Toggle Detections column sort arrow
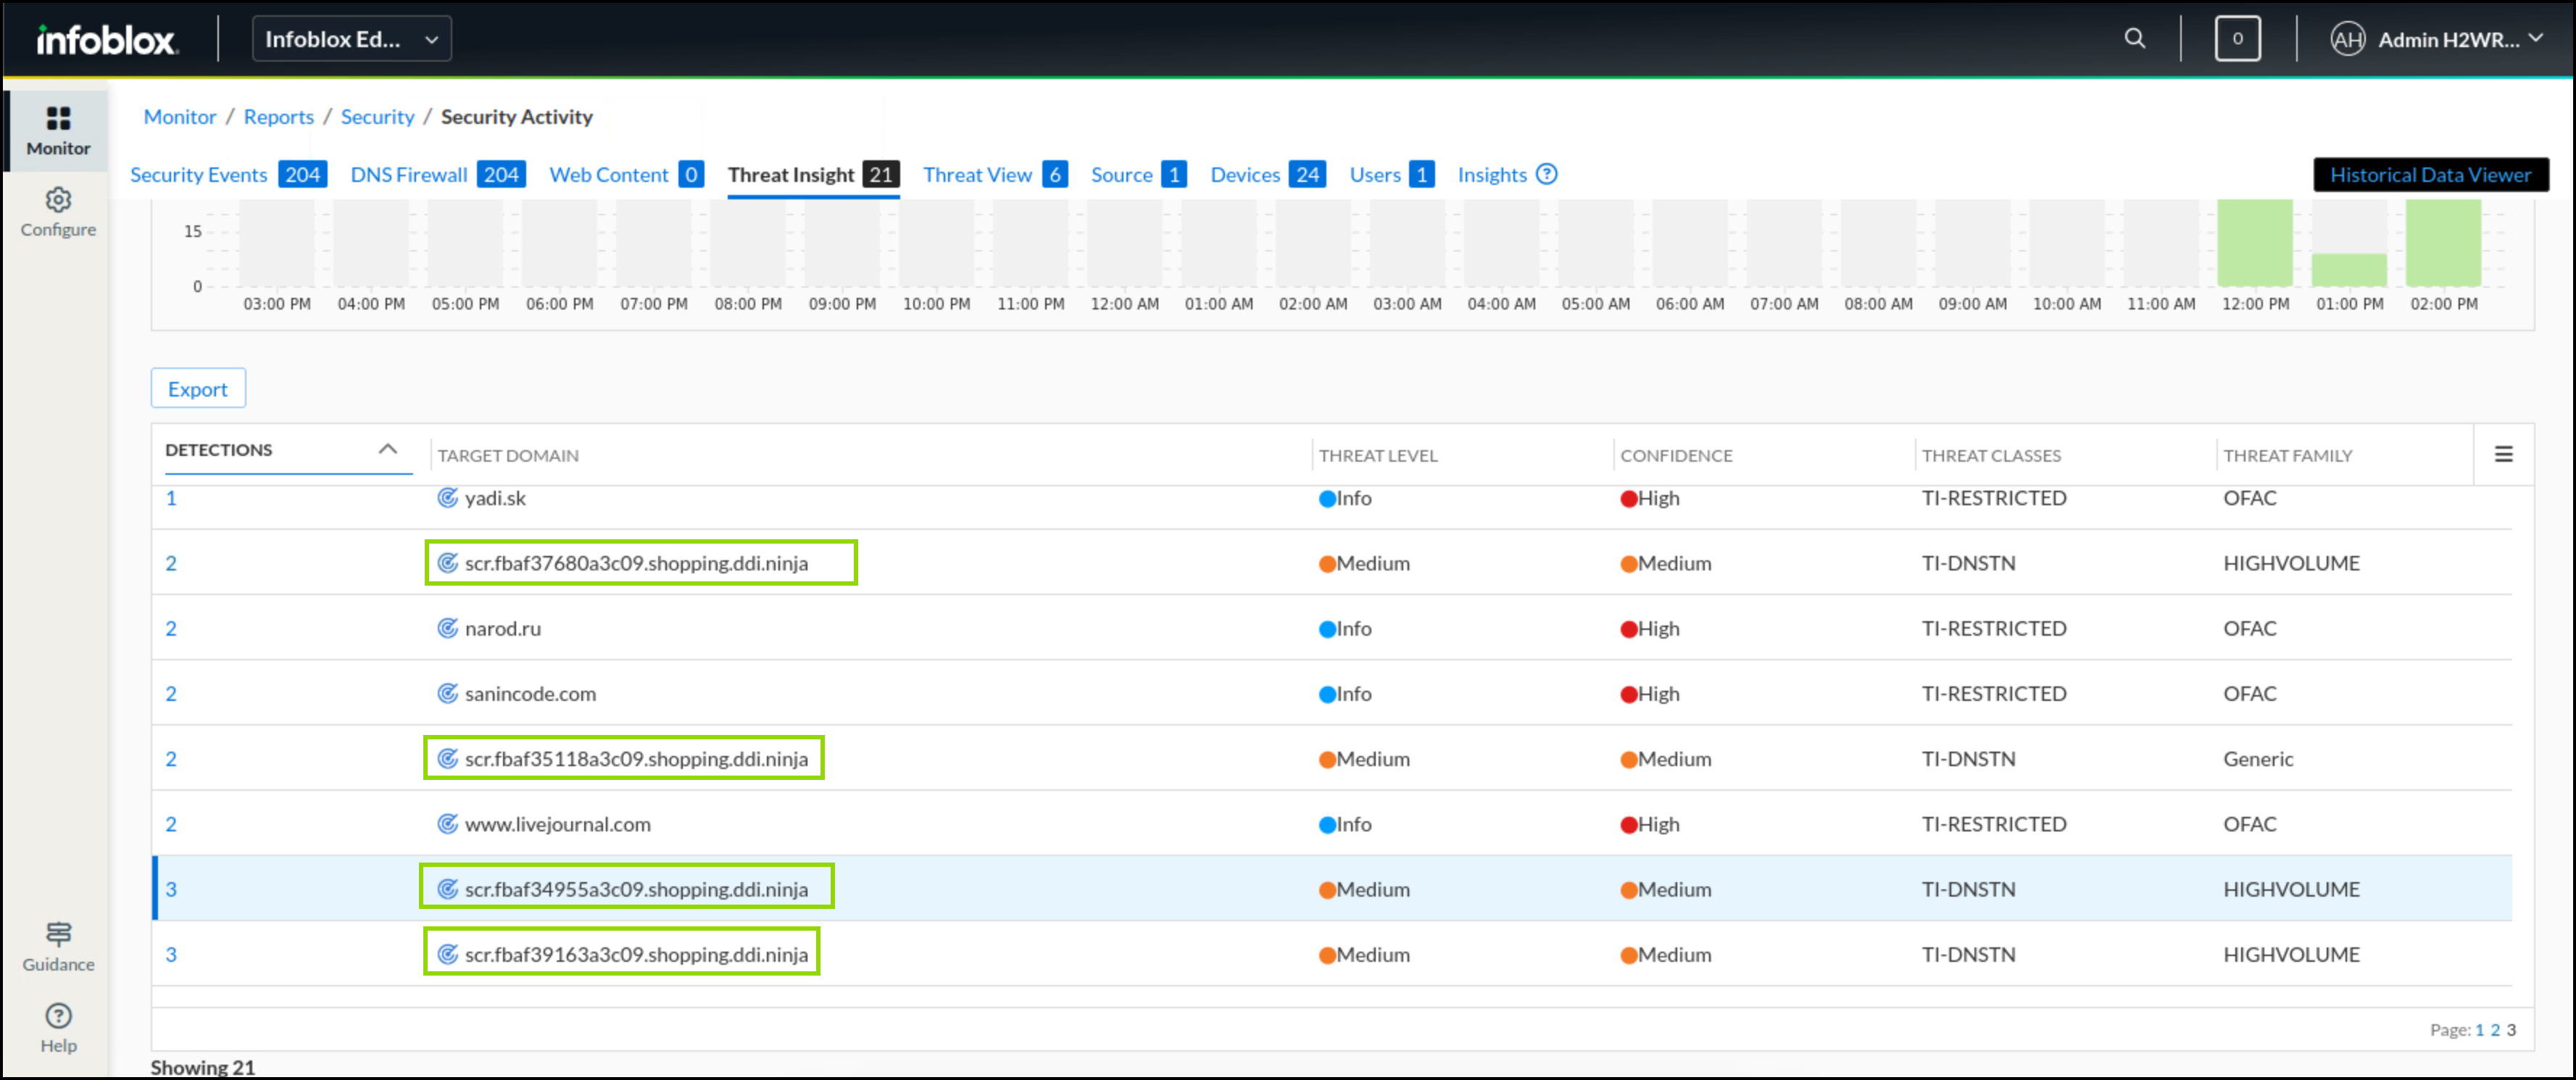This screenshot has width=2576, height=1080. click(388, 450)
